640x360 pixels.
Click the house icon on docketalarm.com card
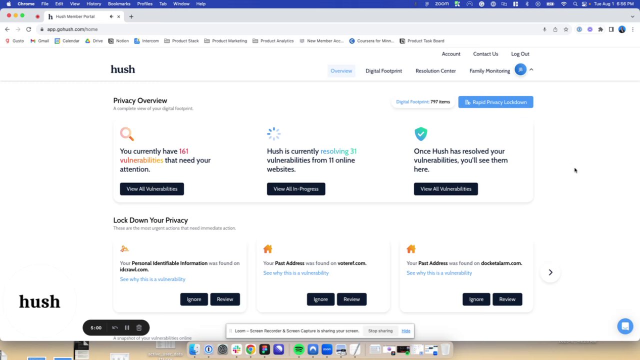tap(411, 249)
